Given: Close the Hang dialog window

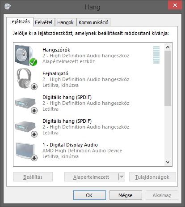Looking at the screenshot, I should click(x=175, y=5).
